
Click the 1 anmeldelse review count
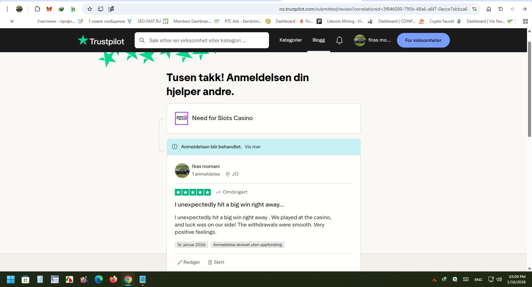tap(206, 174)
